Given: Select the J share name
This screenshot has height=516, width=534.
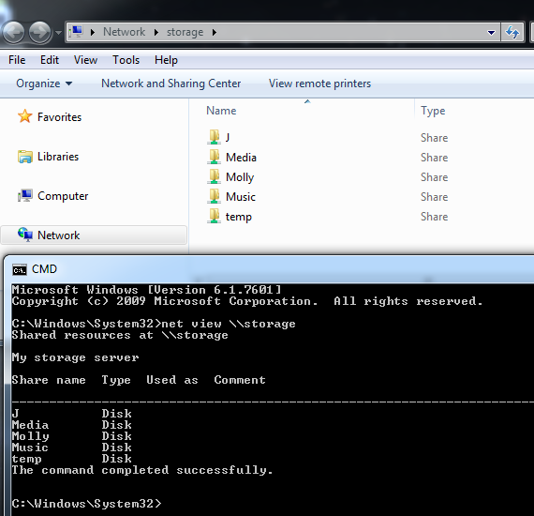Looking at the screenshot, I should point(228,137).
